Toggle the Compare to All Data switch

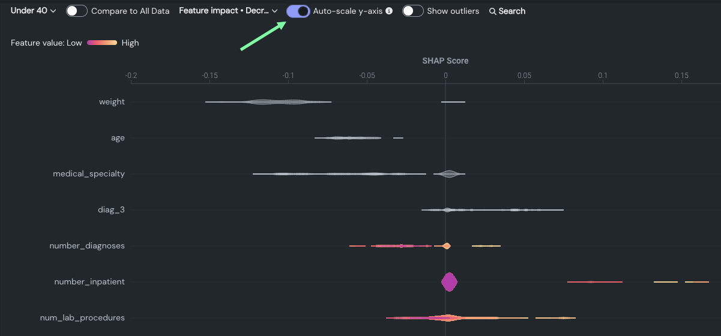pos(77,11)
